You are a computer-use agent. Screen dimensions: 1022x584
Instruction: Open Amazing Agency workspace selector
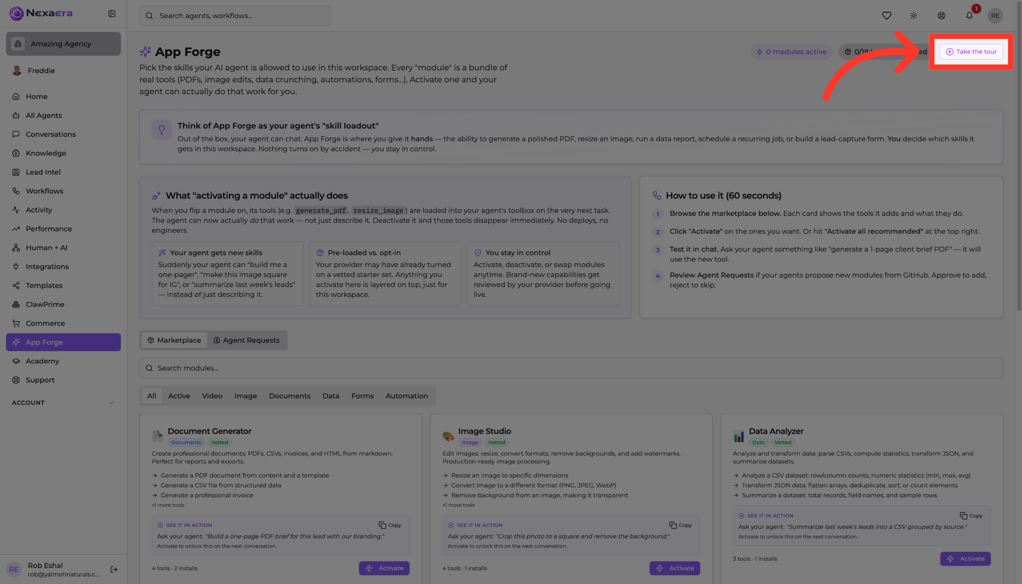click(63, 44)
